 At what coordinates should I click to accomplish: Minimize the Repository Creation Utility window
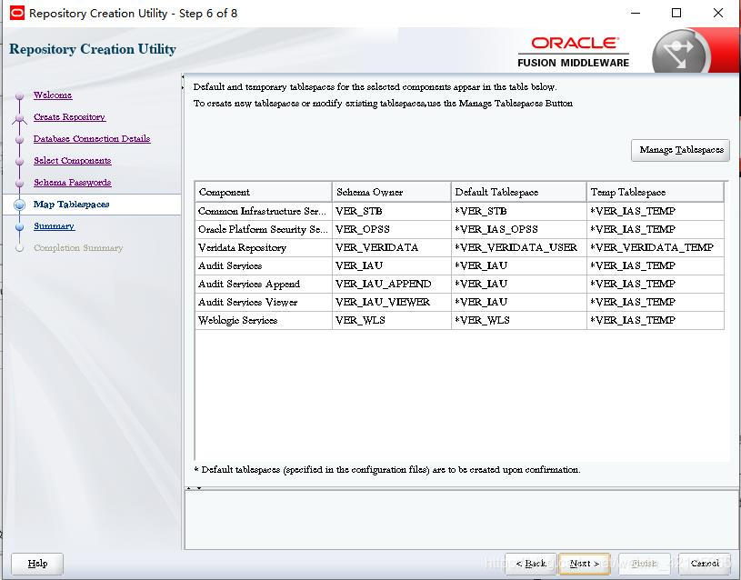pos(636,13)
